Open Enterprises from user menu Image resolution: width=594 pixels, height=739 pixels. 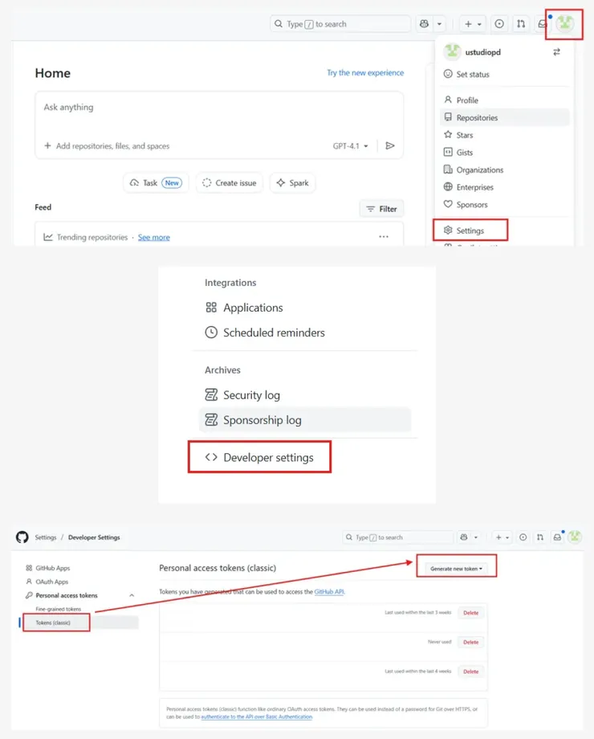pos(475,187)
